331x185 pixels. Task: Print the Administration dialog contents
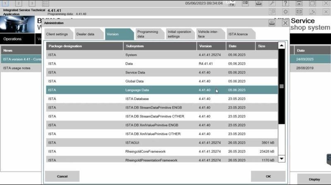pos(272,23)
